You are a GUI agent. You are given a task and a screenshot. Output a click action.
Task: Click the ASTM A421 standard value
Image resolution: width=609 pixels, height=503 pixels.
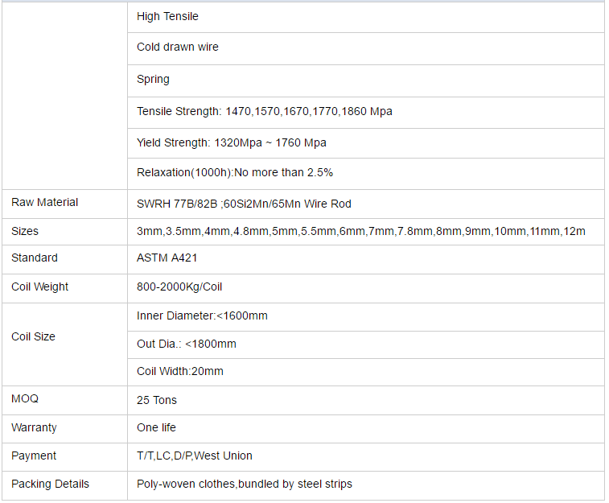[167, 258]
